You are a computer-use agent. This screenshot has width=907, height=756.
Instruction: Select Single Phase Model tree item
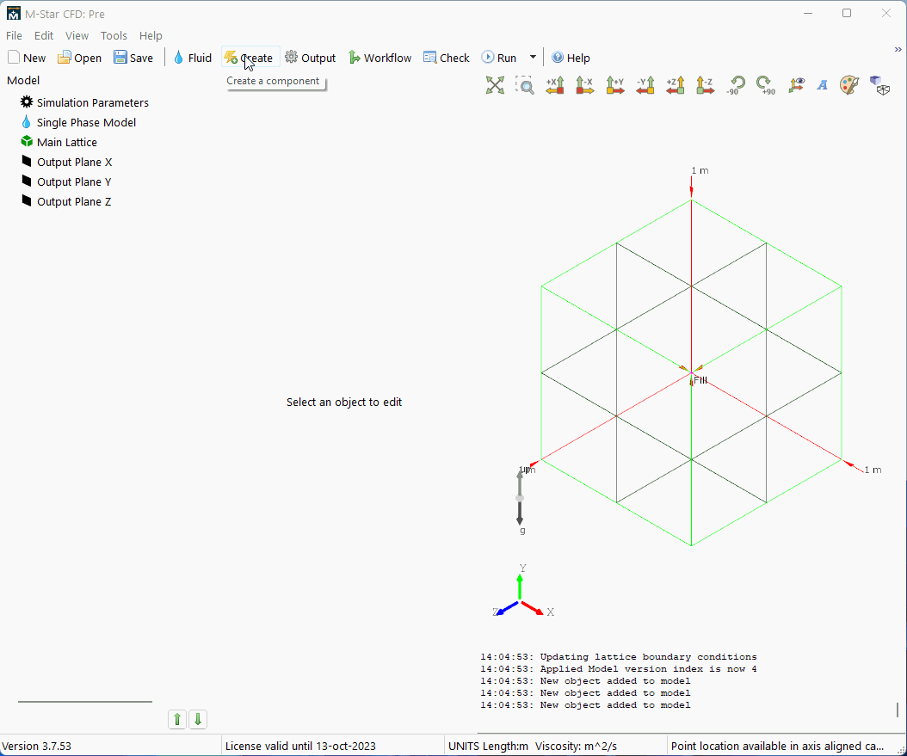pos(78,122)
